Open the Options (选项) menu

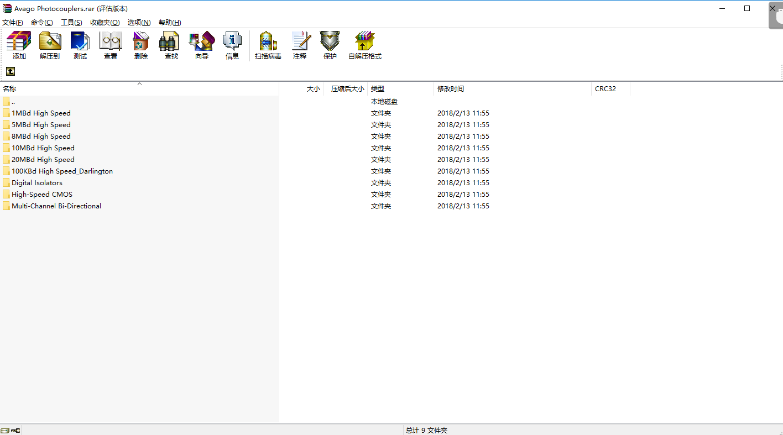(139, 23)
